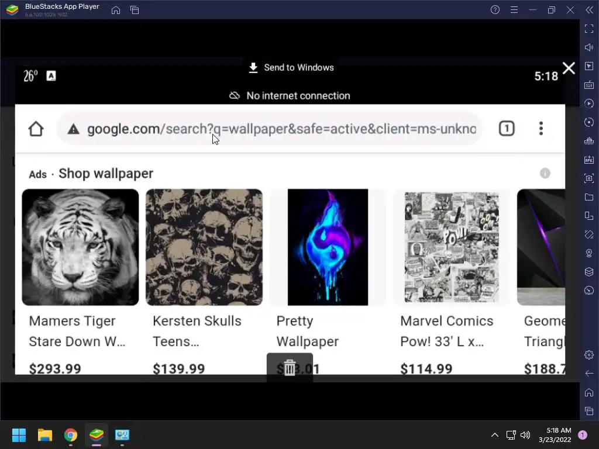Screen dimensions: 599x449
Task: Click the warning triangle in address bar
Action: coord(73,129)
